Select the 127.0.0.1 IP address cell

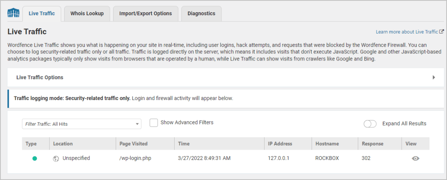279,158
